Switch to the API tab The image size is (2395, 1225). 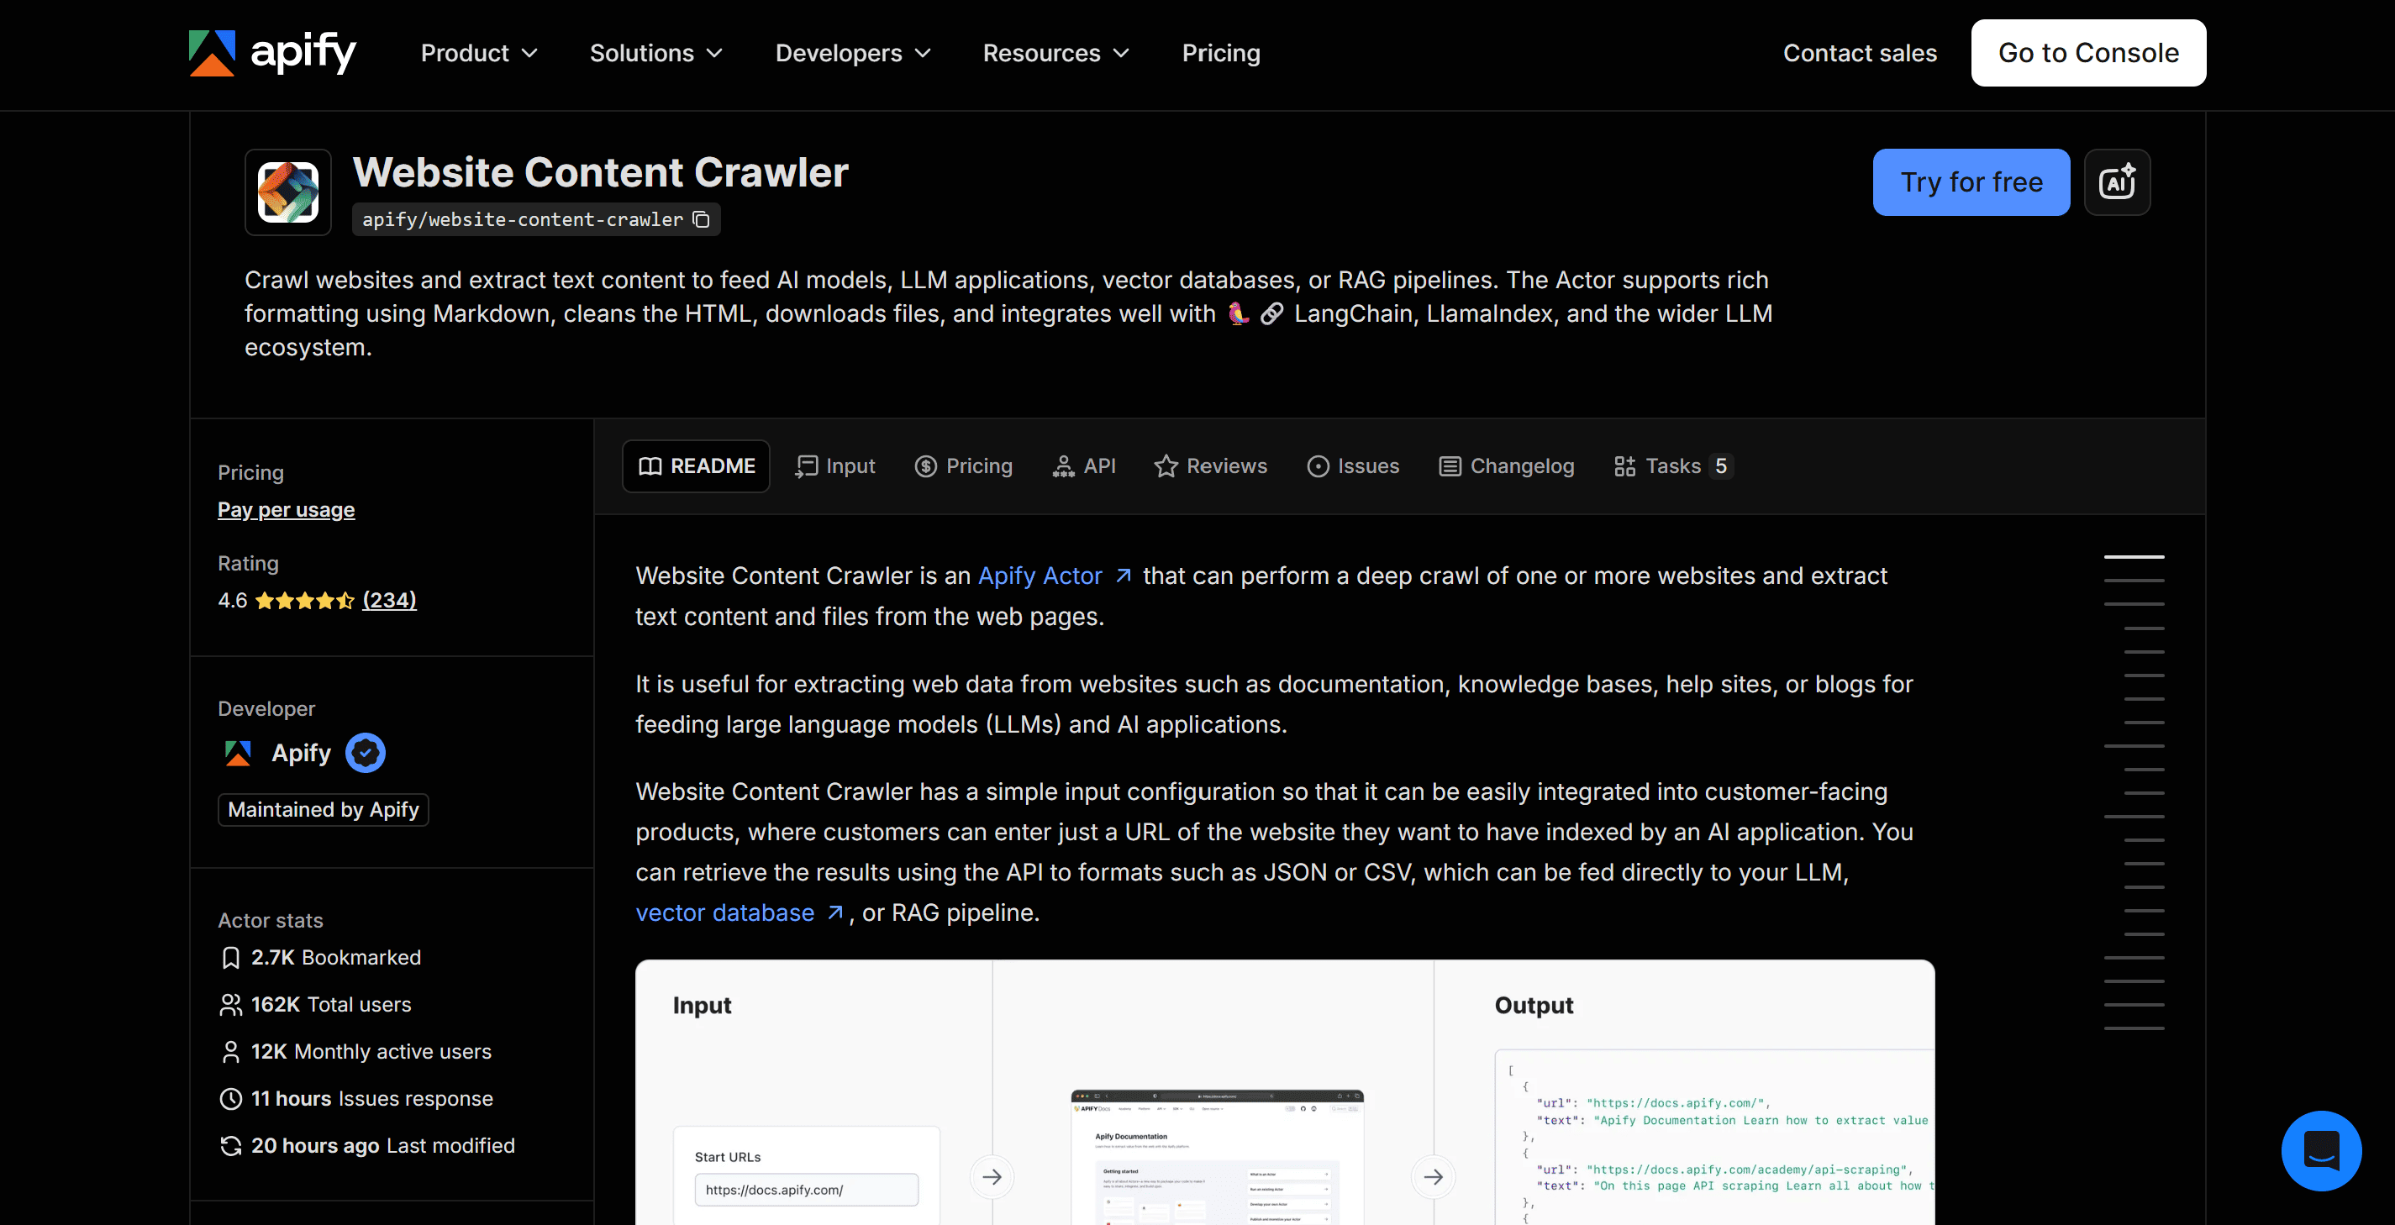click(x=1083, y=465)
